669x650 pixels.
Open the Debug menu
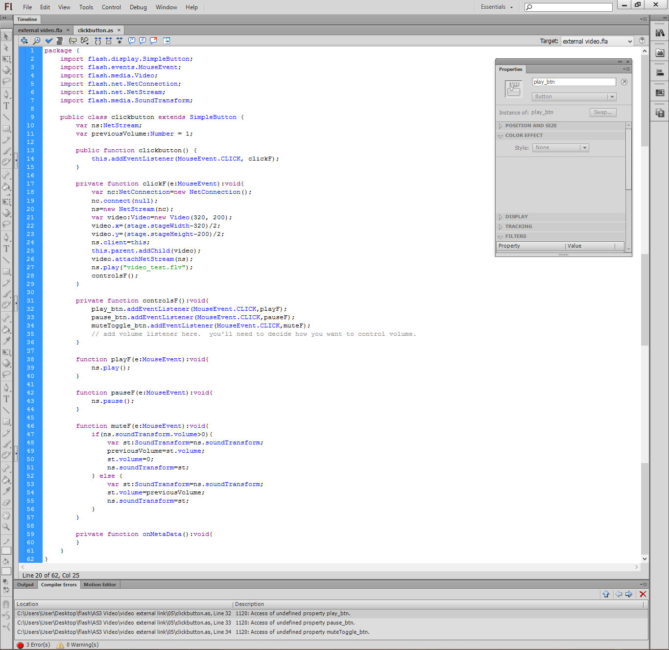138,7
